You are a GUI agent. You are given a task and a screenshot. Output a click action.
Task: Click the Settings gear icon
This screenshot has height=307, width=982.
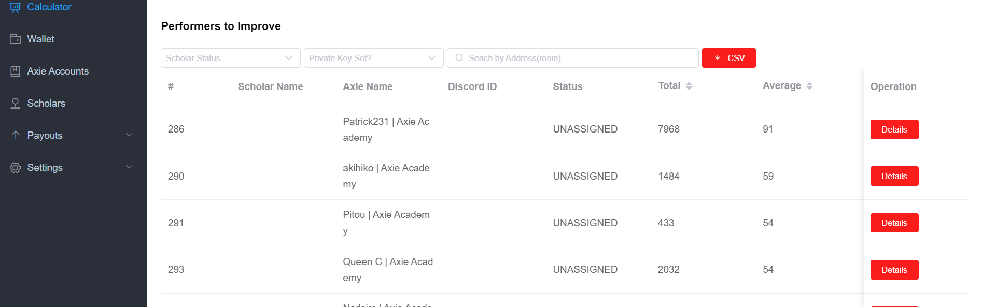[16, 168]
